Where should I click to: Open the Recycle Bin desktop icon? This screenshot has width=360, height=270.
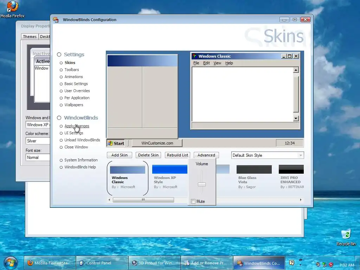click(x=346, y=237)
